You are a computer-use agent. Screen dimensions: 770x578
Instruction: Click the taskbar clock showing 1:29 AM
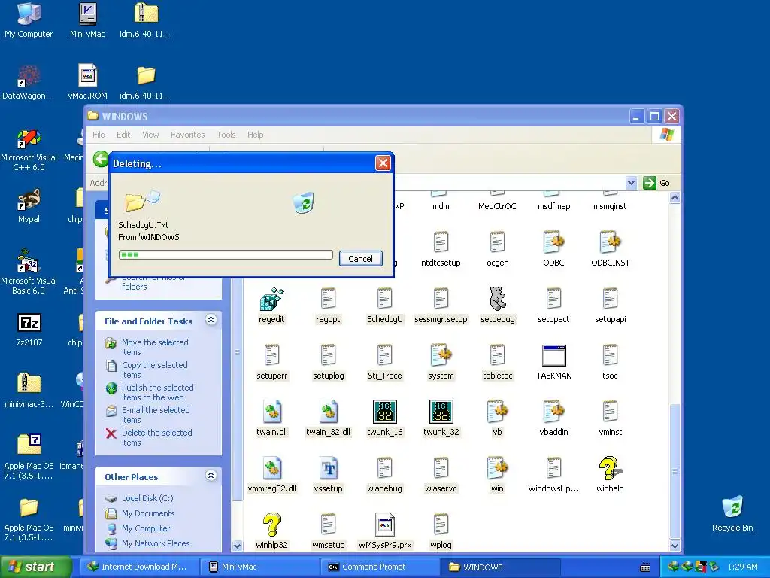click(742, 567)
